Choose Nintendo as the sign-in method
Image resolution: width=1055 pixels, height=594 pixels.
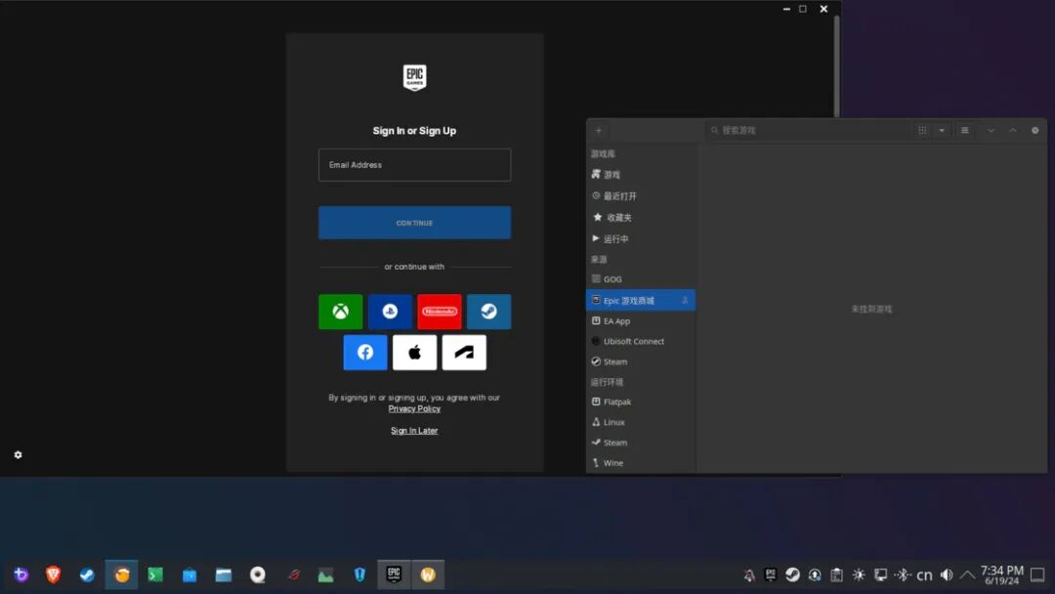[x=440, y=312]
